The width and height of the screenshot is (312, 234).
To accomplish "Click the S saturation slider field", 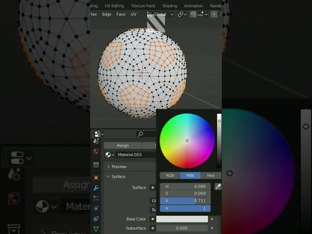I will [x=185, y=194].
